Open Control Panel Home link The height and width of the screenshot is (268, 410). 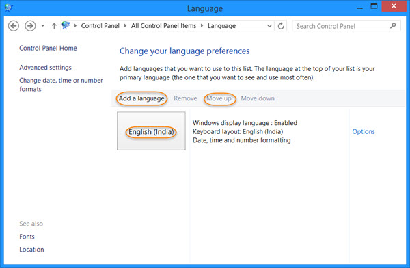point(48,48)
